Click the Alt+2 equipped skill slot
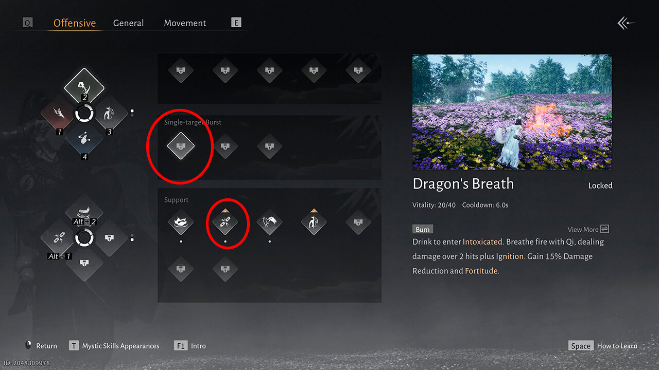This screenshot has height=370, width=659. pyautogui.click(x=84, y=212)
